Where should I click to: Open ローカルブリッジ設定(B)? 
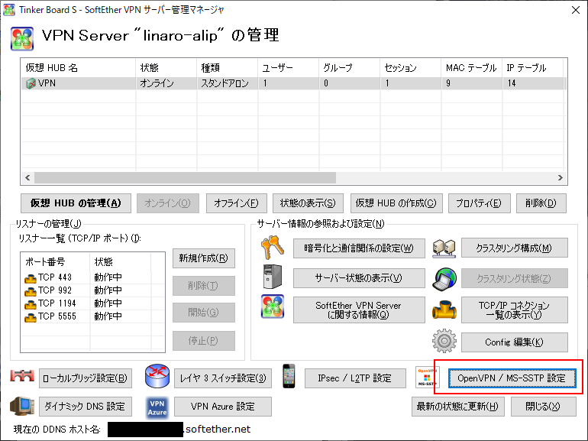[86, 378]
